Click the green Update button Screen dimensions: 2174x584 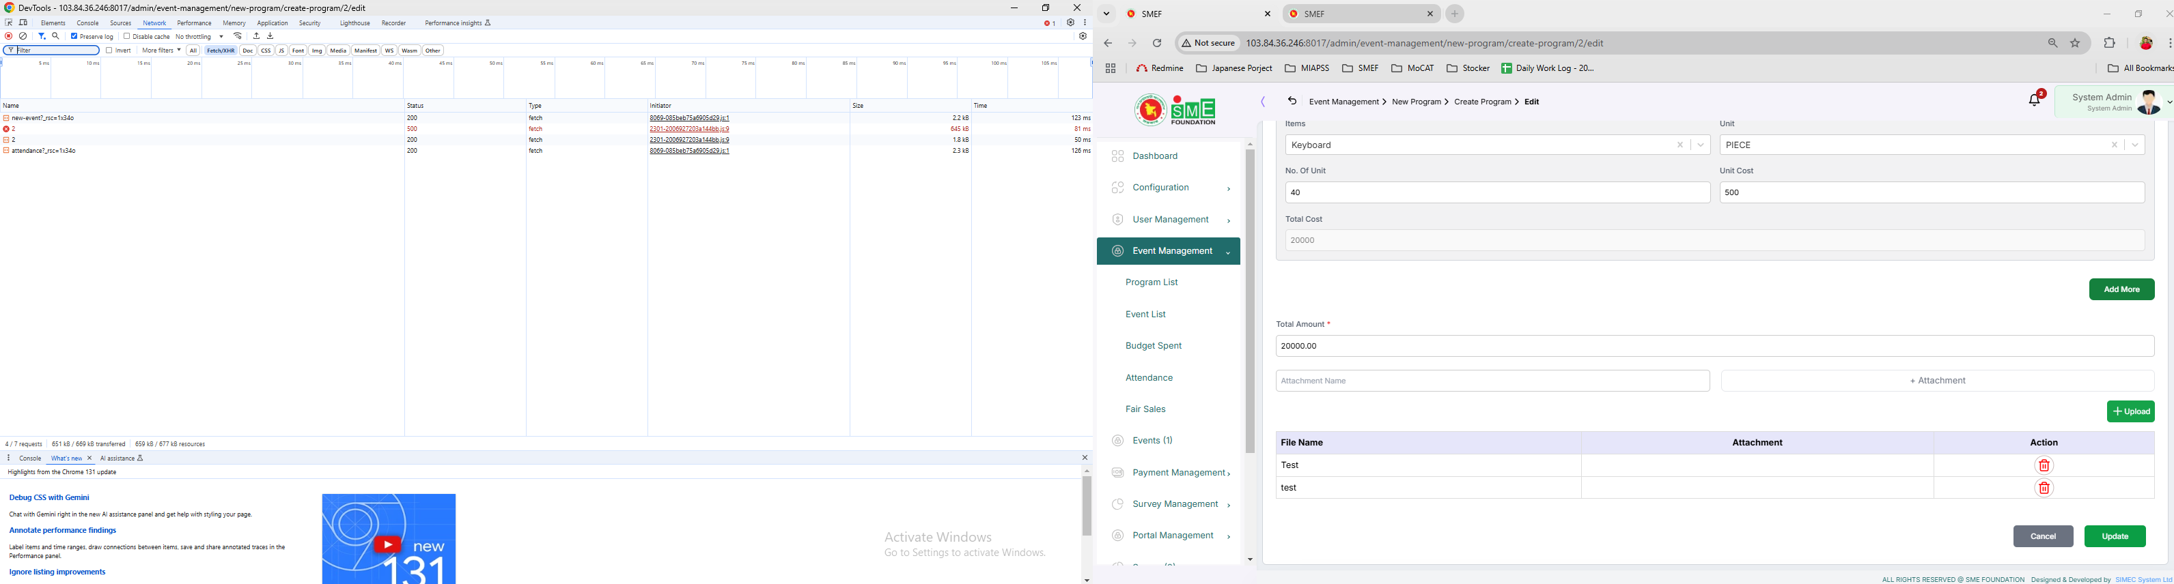pos(2115,536)
